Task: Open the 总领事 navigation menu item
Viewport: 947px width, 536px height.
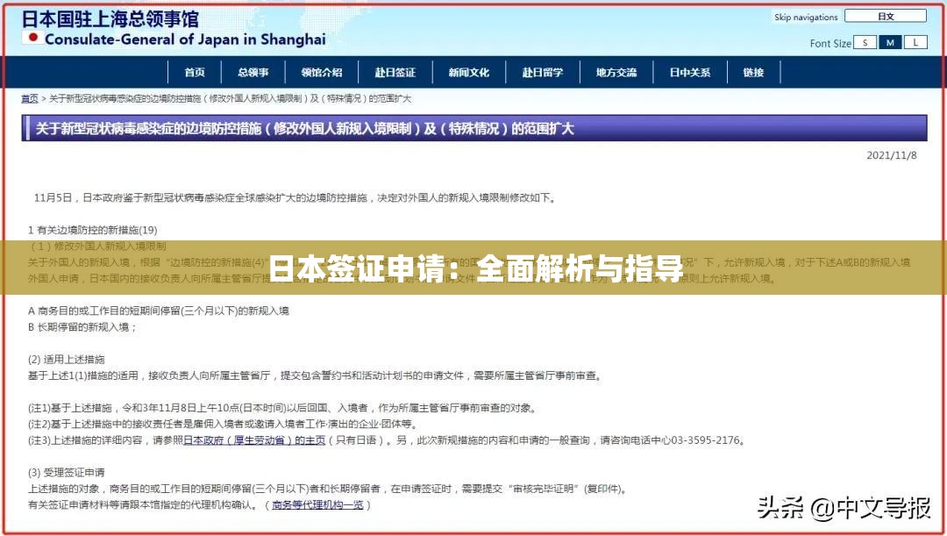Action: [251, 72]
